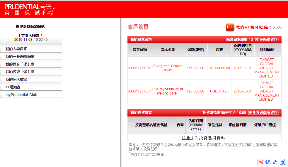The width and height of the screenshot is (288, 167).
Task: Open 更多投資選項資料 link
Action: pos(263,113)
